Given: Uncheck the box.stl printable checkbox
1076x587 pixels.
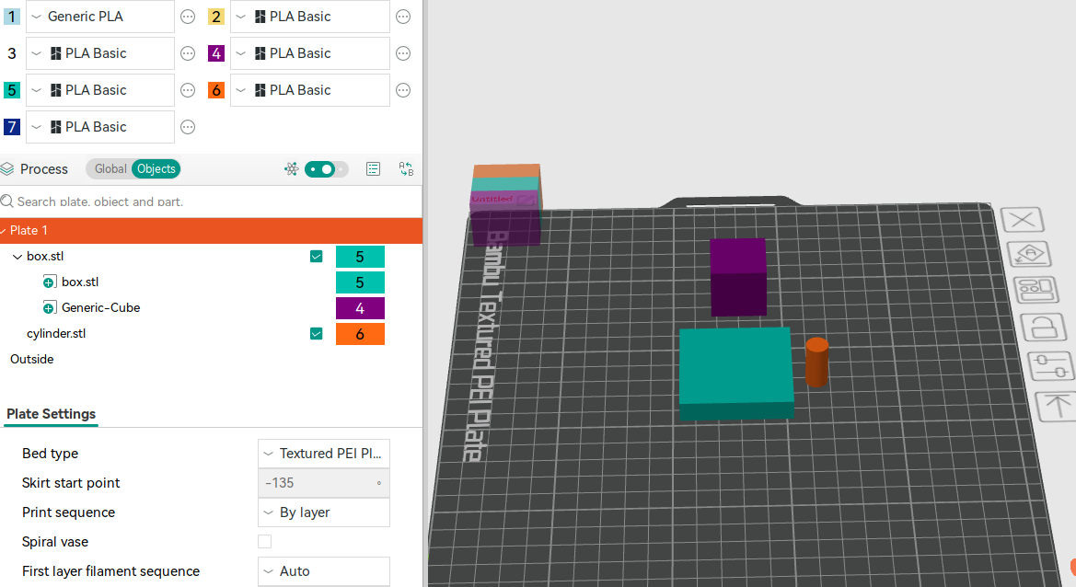Looking at the screenshot, I should (x=317, y=257).
